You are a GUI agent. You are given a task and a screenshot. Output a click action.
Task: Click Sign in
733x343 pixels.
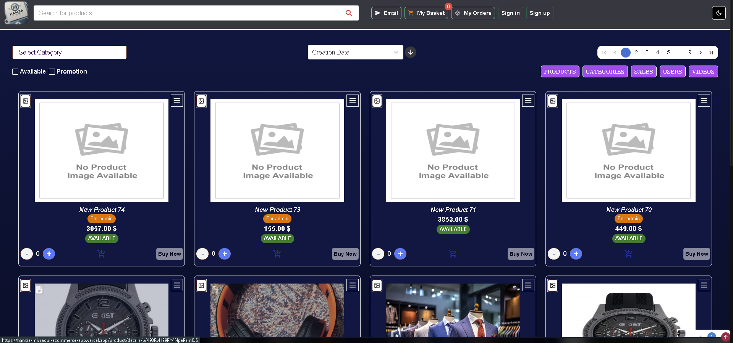[x=511, y=13]
